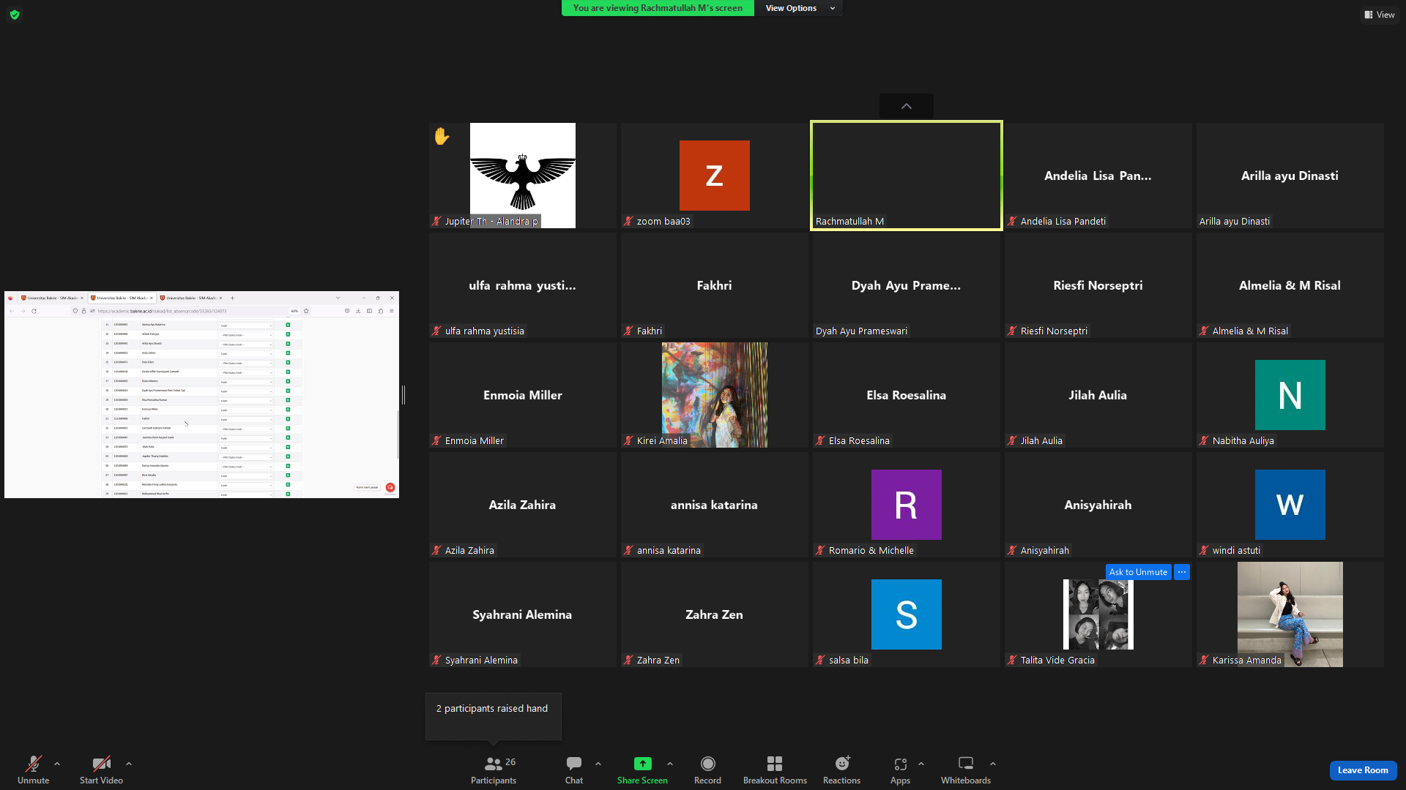
Task: Click the name Arilla ayu Dinasti
Action: [1235, 221]
